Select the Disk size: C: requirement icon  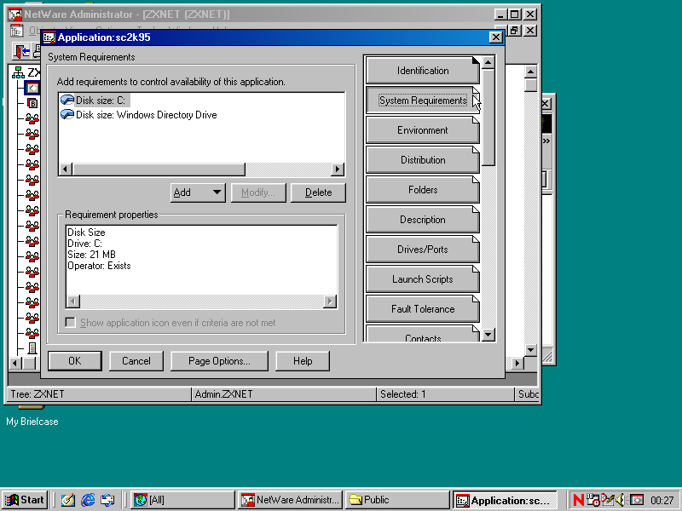pyautogui.click(x=67, y=100)
